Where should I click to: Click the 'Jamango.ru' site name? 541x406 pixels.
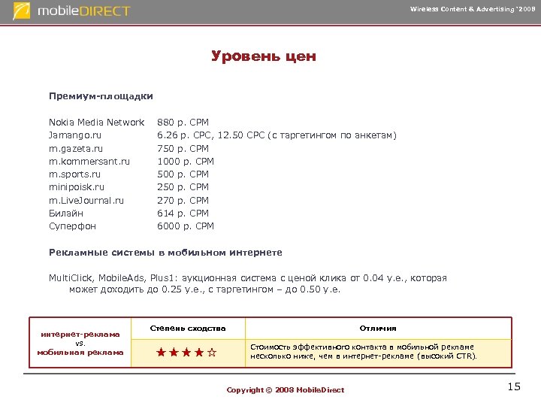75,135
